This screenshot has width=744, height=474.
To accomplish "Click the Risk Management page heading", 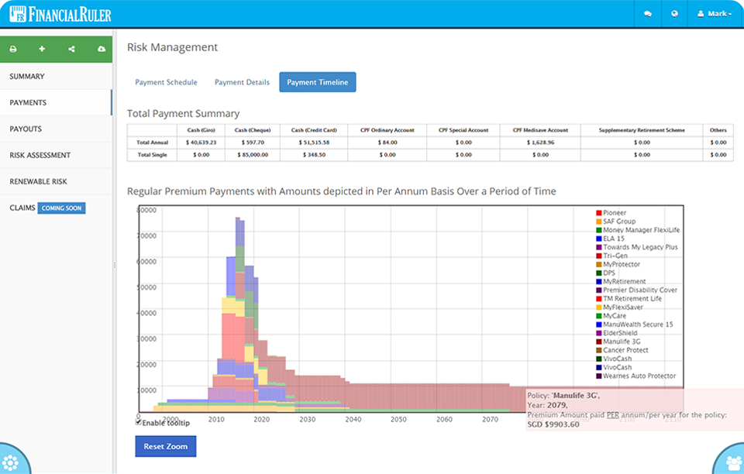I will tap(172, 47).
